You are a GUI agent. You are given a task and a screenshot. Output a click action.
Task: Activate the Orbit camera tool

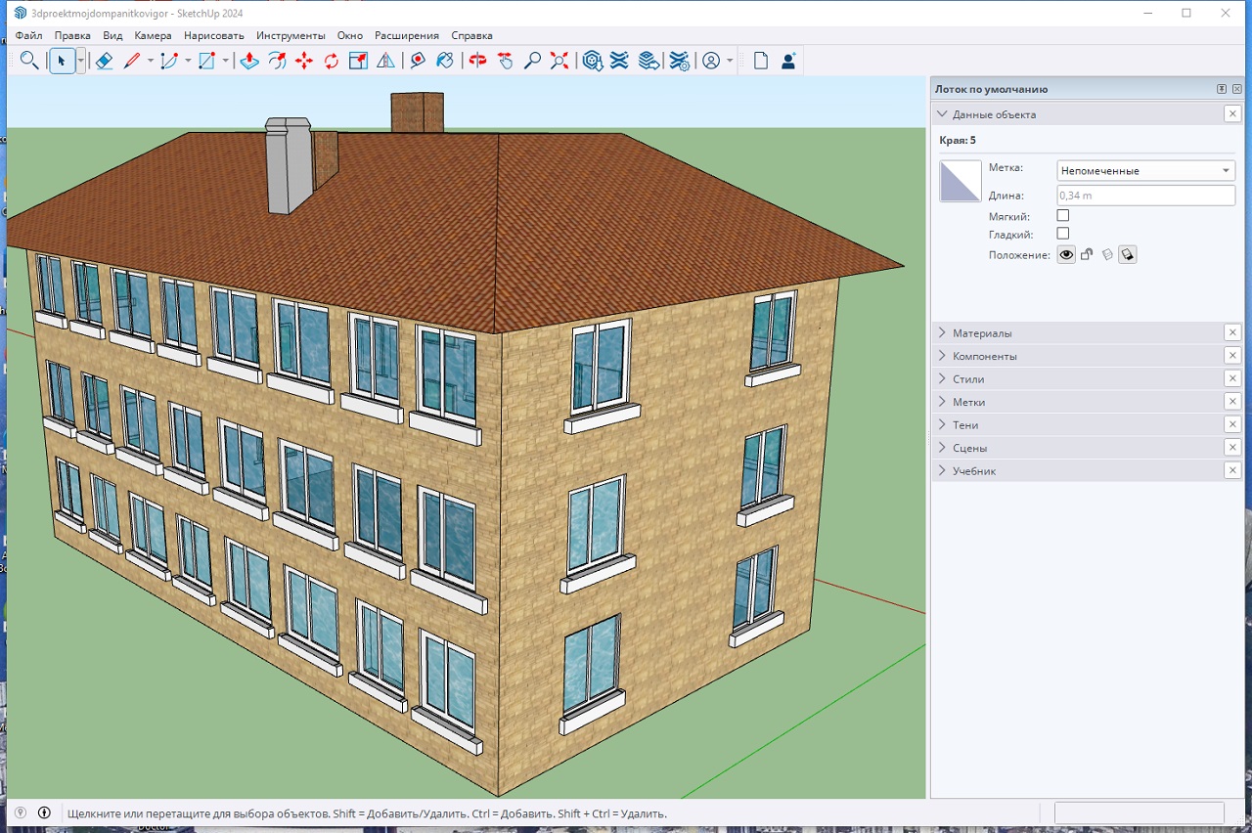[x=477, y=61]
